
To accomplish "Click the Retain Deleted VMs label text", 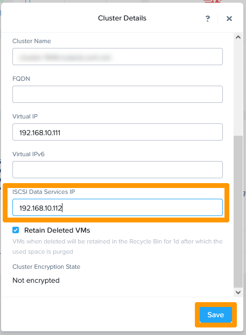I will pos(57,230).
